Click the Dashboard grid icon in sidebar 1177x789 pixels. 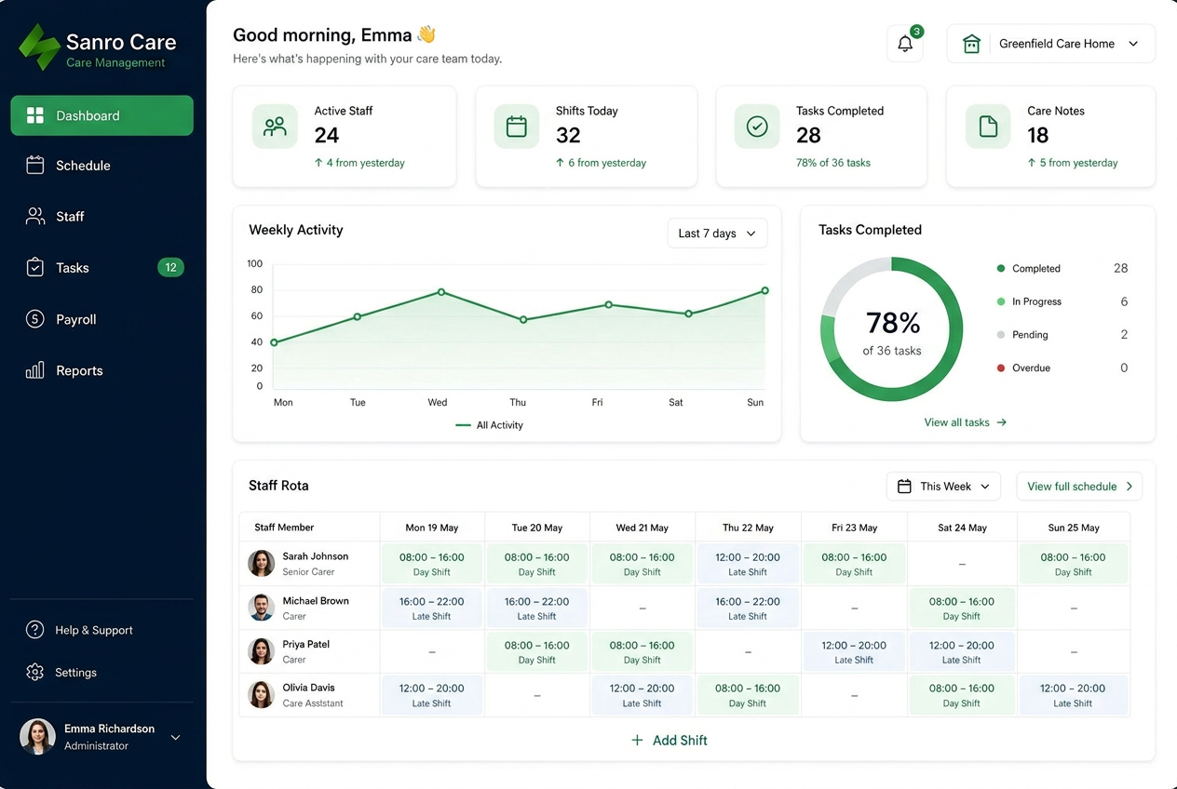coord(35,115)
